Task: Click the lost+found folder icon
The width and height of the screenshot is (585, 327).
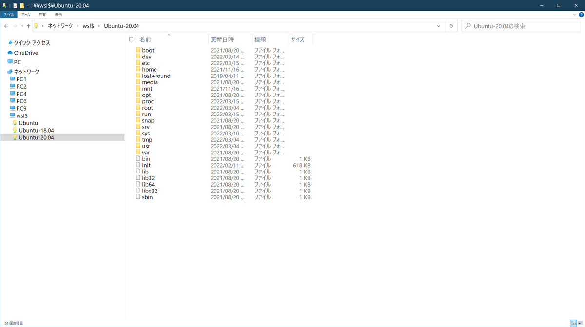Action: pyautogui.click(x=138, y=76)
